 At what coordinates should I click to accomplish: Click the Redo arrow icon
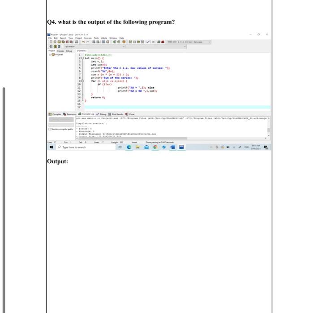tap(88, 42)
